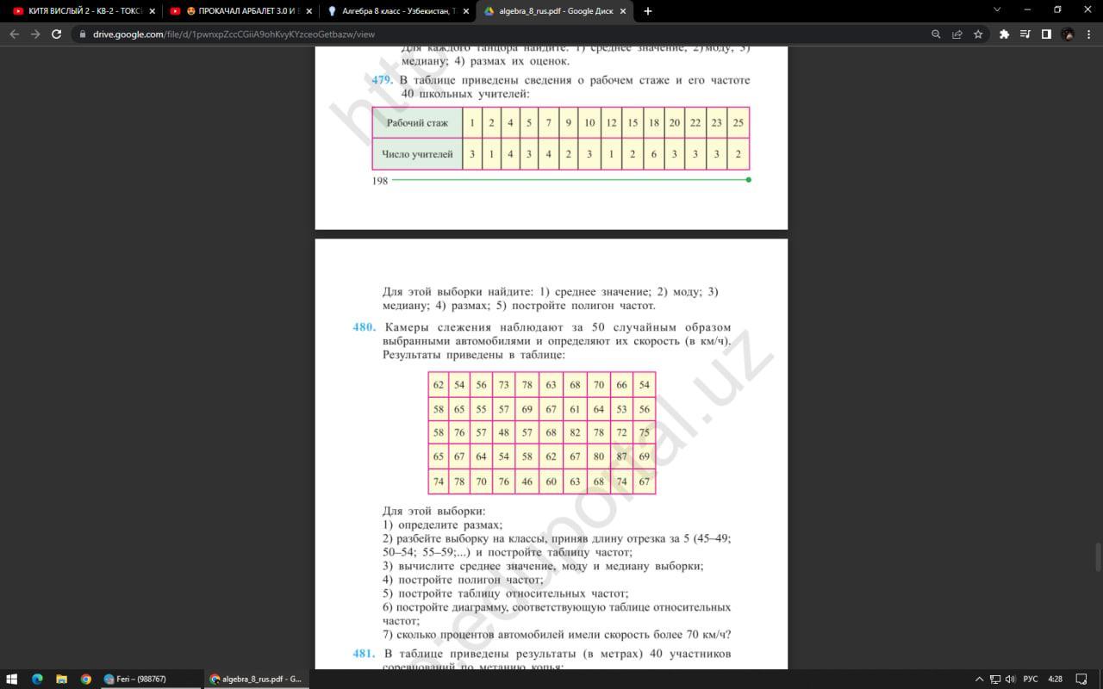This screenshot has height=689, width=1103.
Task: Close the ПРОКАЧАЛ АРБАЛЕТ tab
Action: [x=308, y=11]
